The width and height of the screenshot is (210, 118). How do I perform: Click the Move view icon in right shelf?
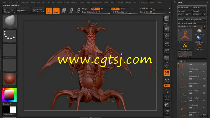pyautogui.click(x=167, y=105)
